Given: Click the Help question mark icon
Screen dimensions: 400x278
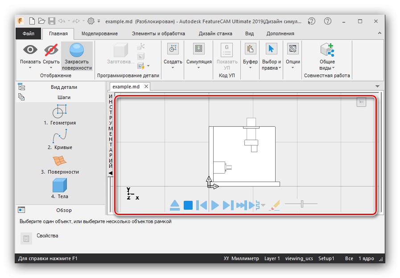Looking at the screenshot, I should point(328,21).
